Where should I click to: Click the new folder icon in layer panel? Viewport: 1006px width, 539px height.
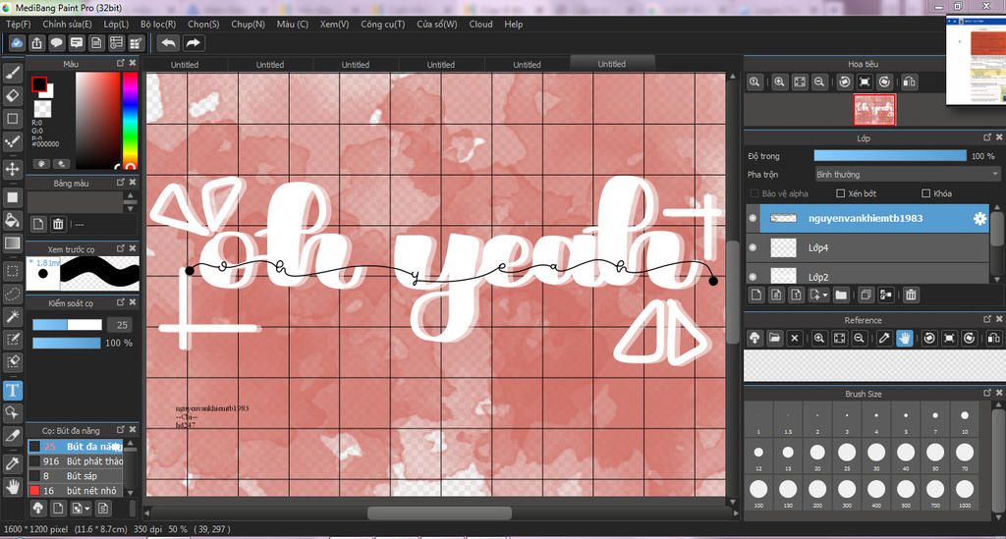pyautogui.click(x=841, y=295)
